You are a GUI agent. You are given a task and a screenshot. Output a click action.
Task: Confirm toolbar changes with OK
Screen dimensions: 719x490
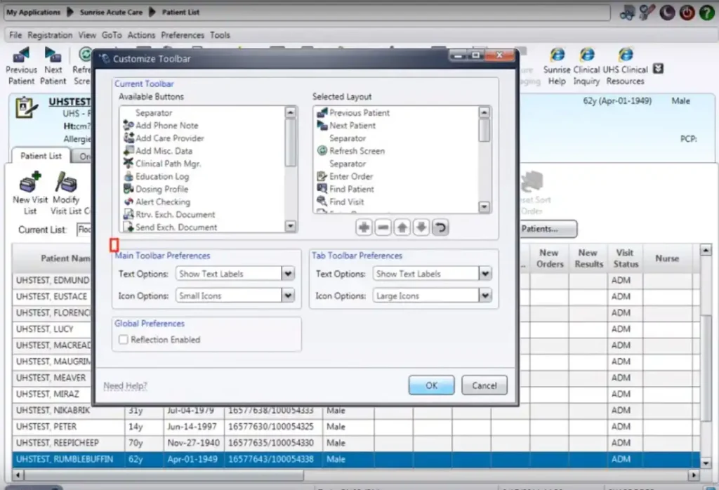coord(430,385)
